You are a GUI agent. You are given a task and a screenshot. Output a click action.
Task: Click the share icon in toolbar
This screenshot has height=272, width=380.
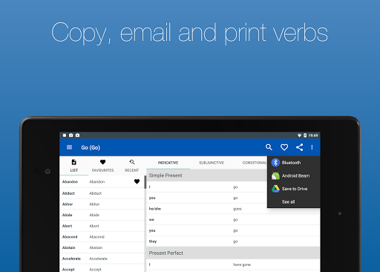coord(299,147)
